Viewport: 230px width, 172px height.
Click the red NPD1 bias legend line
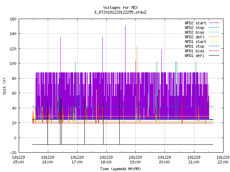click(x=214, y=51)
